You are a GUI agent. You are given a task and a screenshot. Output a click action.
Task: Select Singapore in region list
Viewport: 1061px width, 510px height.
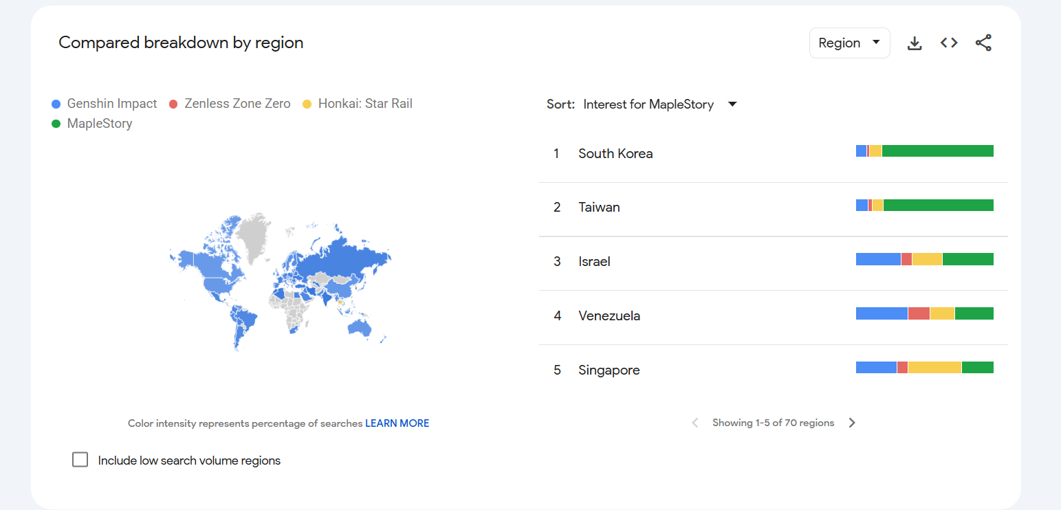pyautogui.click(x=609, y=370)
